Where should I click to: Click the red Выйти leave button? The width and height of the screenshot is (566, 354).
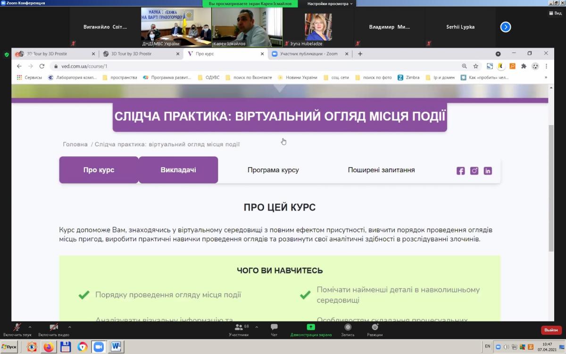[551, 330]
